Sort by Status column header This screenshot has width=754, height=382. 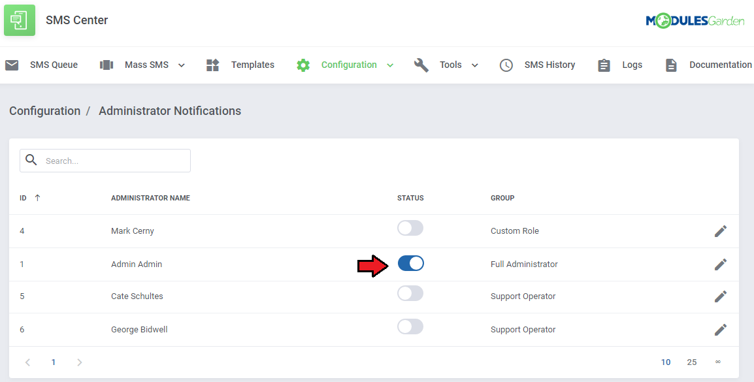(x=410, y=198)
